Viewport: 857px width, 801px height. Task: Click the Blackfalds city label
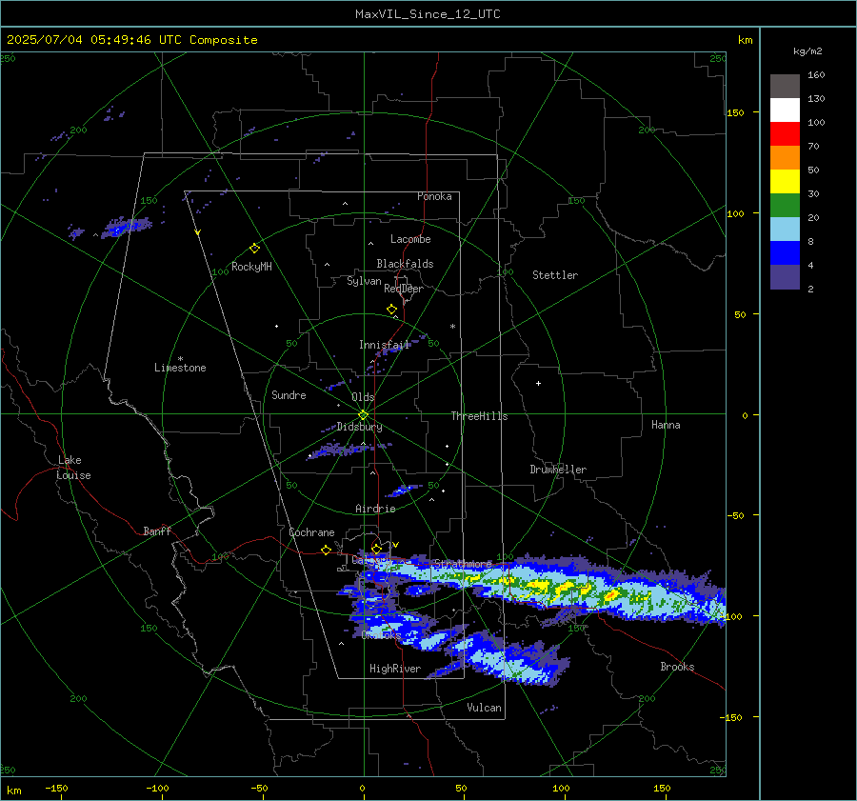[x=405, y=264]
